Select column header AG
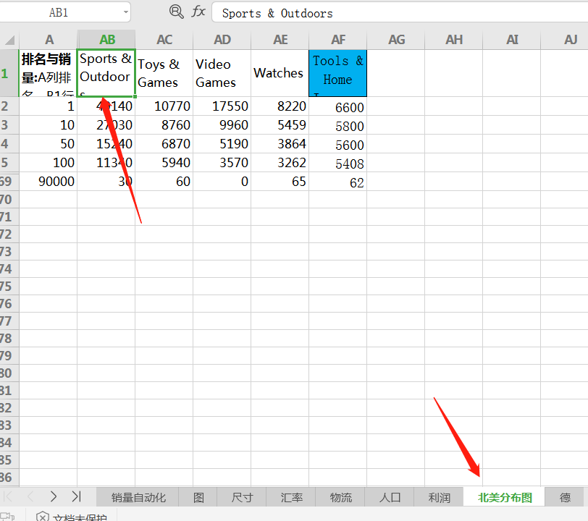Image resolution: width=588 pixels, height=521 pixels. pyautogui.click(x=396, y=40)
